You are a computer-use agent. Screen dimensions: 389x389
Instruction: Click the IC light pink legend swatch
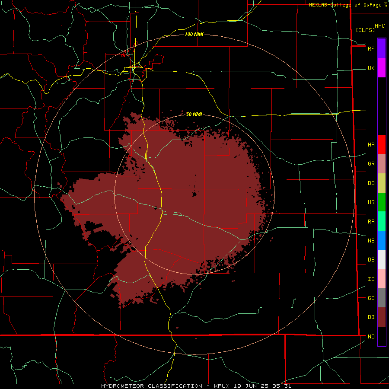pyautogui.click(x=382, y=279)
